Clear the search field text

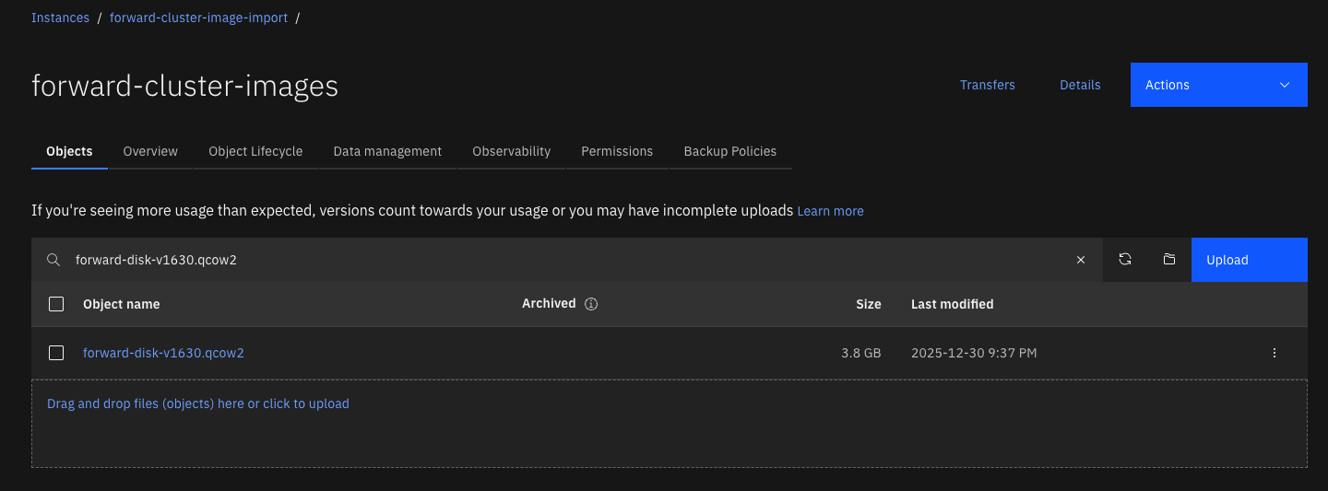coord(1081,260)
